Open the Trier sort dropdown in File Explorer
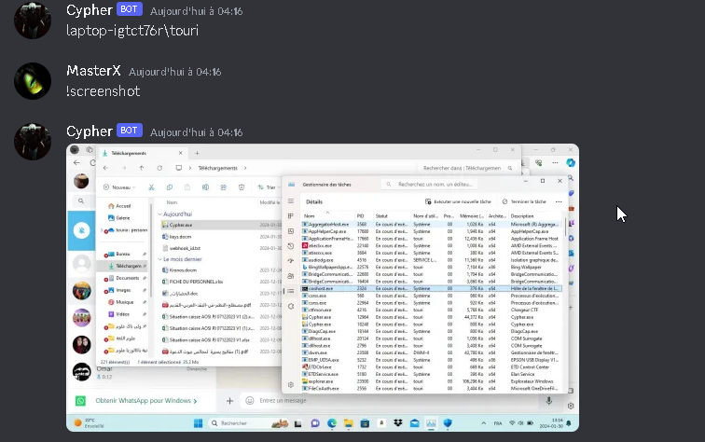Viewport: 705px width, 442px height. coord(268,187)
